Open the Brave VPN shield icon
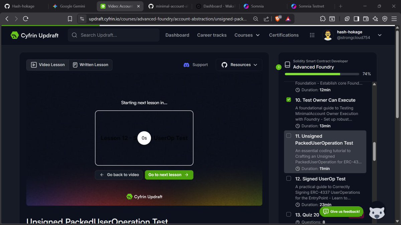 (385, 19)
